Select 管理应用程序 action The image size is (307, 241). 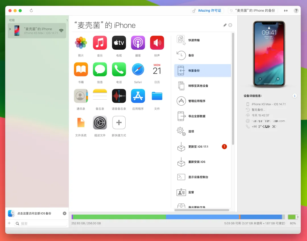click(202, 101)
